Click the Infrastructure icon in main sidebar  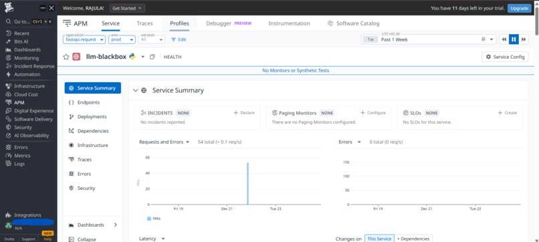point(8,86)
